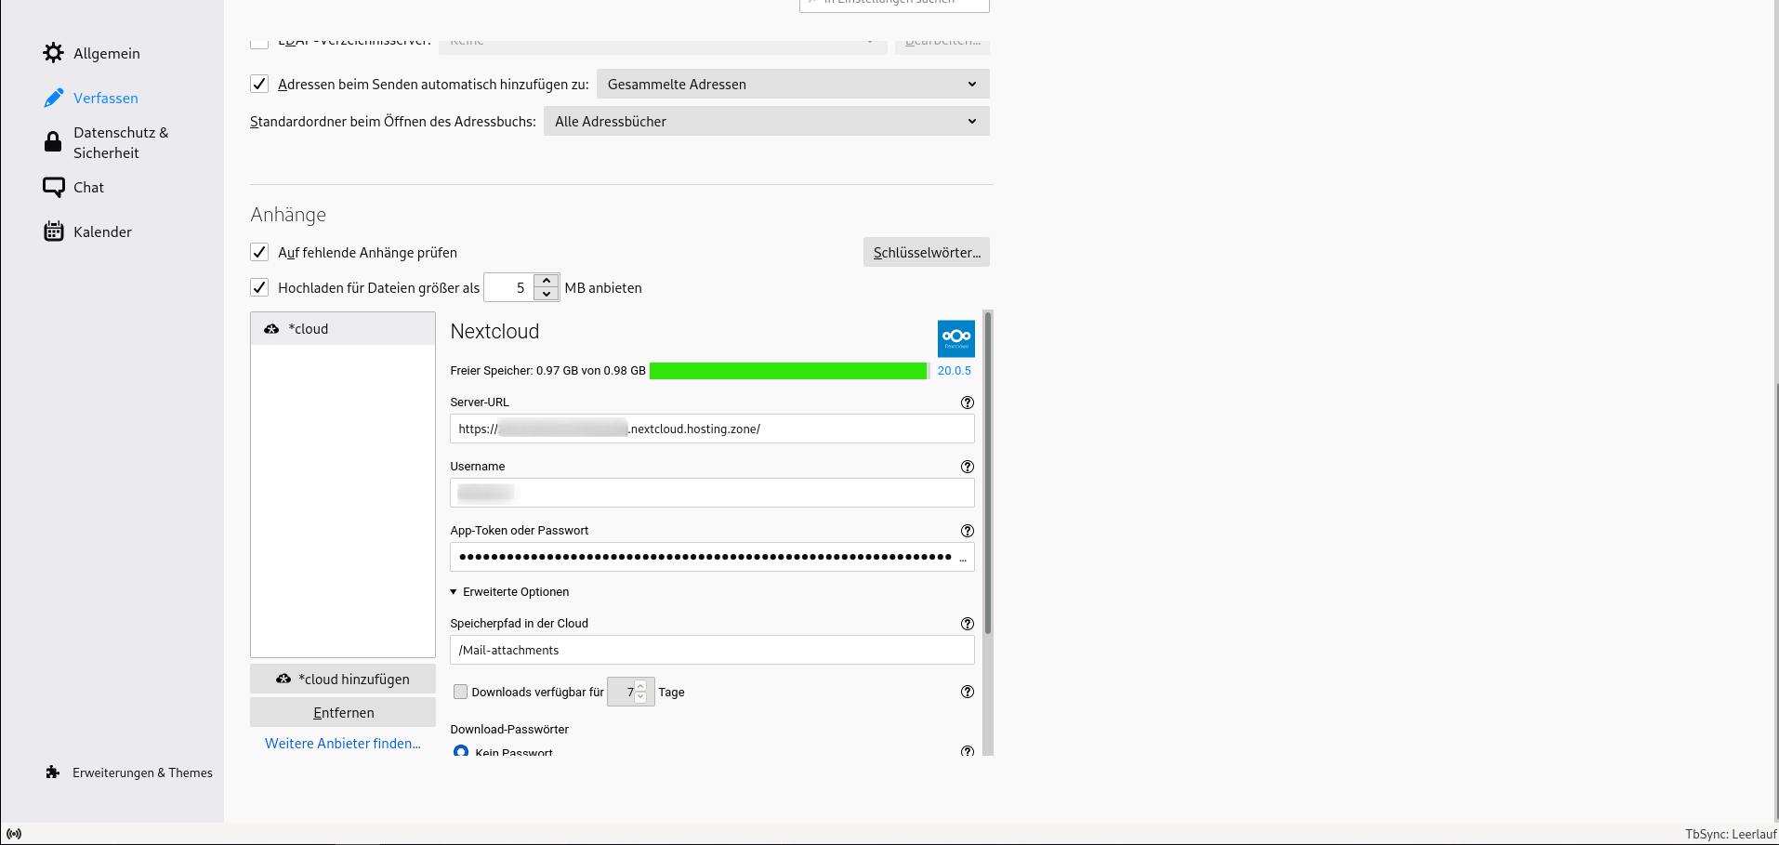Go to Verfassen settings category
The image size is (1779, 845).
(106, 98)
